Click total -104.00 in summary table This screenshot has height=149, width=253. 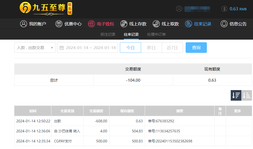point(133,80)
